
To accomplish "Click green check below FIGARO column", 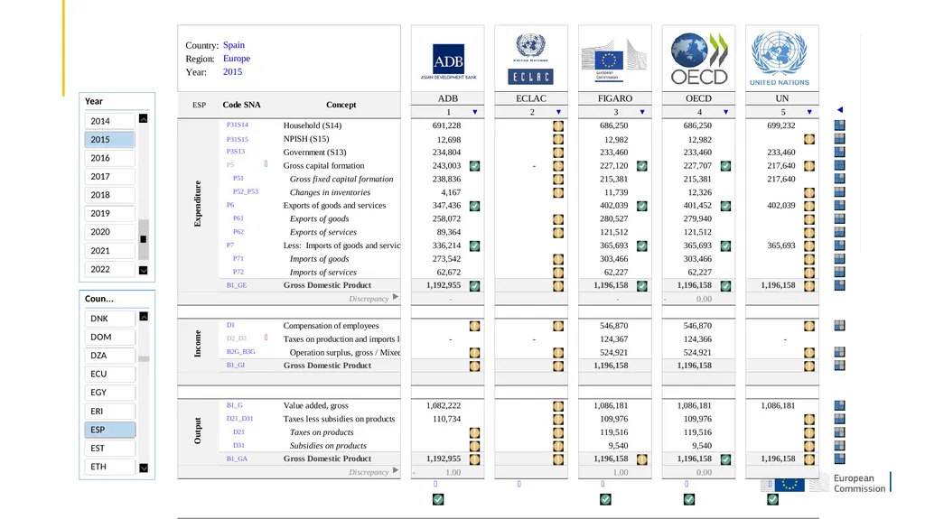I will (x=605, y=499).
